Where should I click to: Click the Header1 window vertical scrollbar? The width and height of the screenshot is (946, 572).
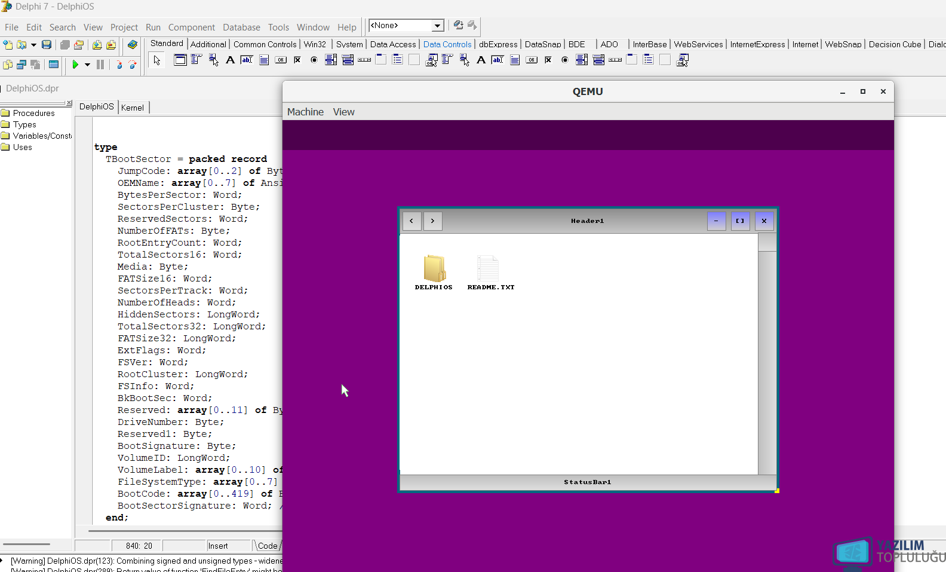(767, 354)
